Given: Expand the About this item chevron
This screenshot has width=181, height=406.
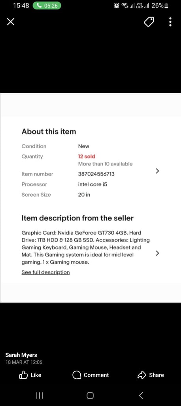Looking at the screenshot, I should pyautogui.click(x=158, y=171).
